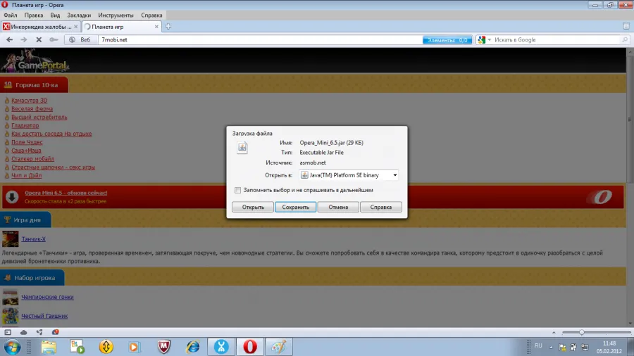Open the Поле Чудес link
The height and width of the screenshot is (356, 634).
click(27, 142)
